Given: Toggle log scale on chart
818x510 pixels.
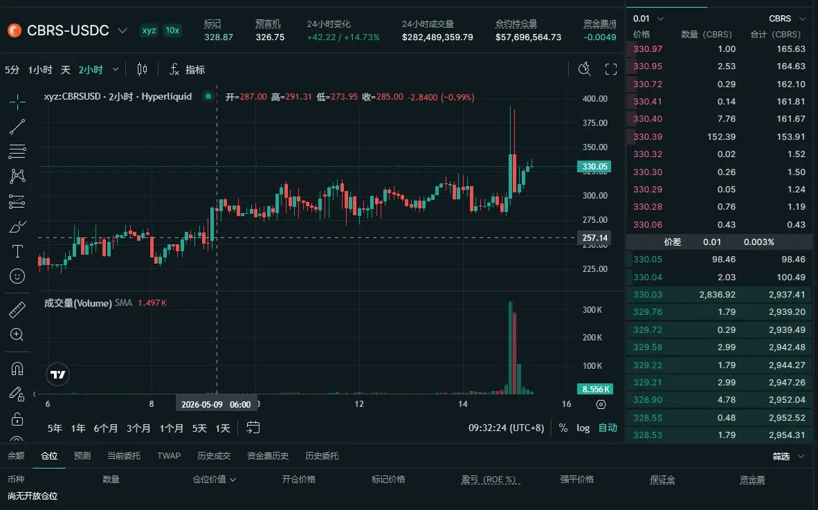Looking at the screenshot, I should (x=583, y=428).
